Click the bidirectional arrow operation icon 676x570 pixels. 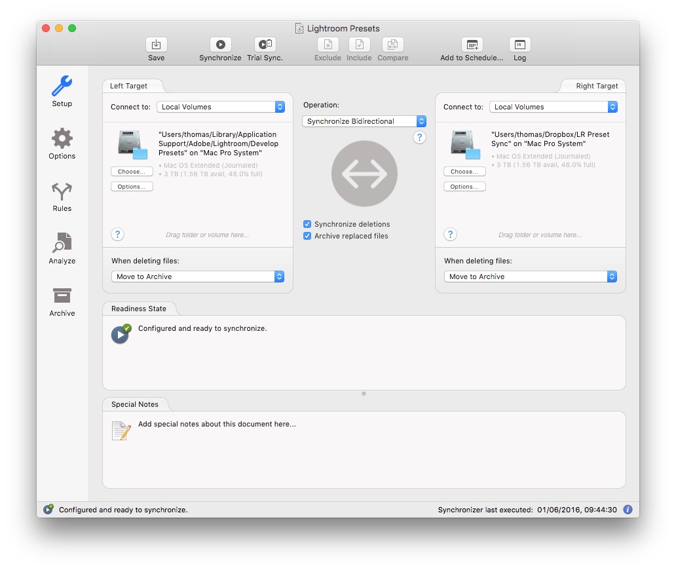point(364,174)
